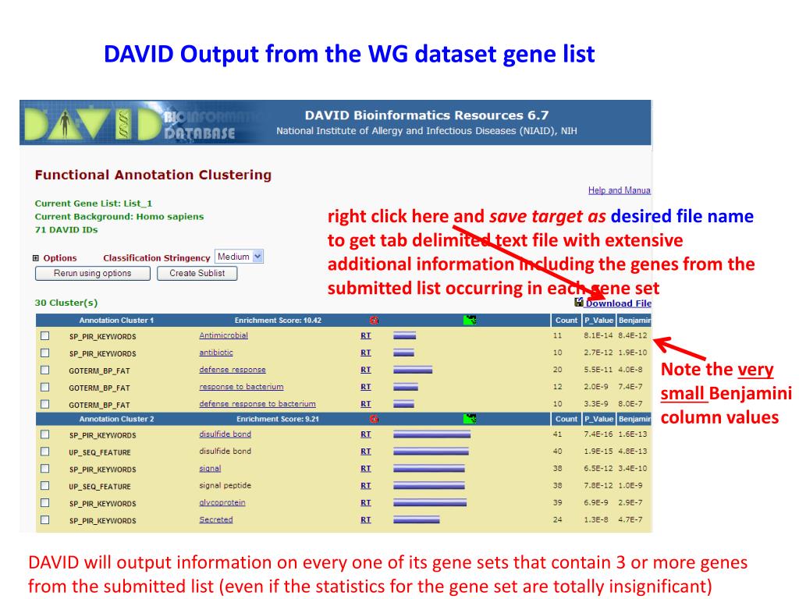Open the signal keyword link
Viewport: 799px width, 599px height.
pos(210,469)
